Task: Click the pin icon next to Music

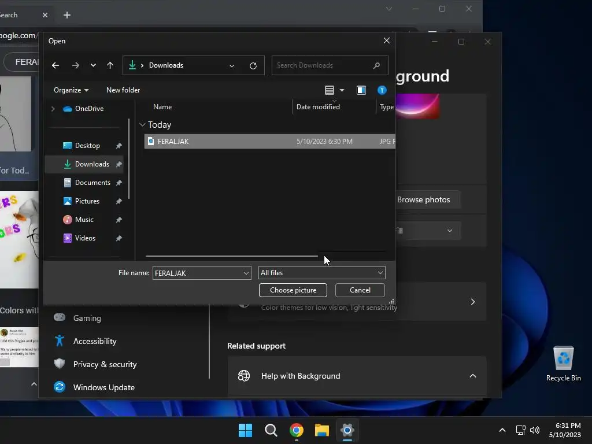Action: point(119,220)
